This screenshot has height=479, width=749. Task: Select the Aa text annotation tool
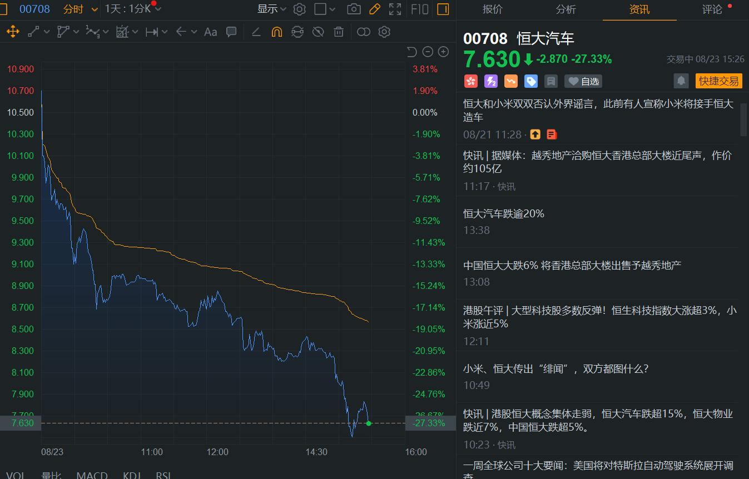(x=210, y=32)
